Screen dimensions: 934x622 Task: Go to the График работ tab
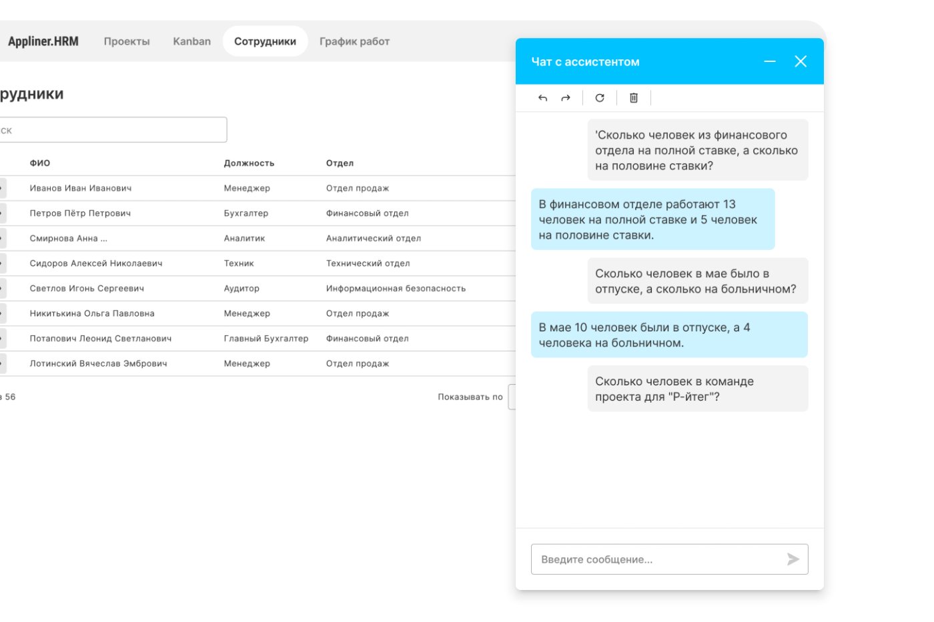(354, 41)
